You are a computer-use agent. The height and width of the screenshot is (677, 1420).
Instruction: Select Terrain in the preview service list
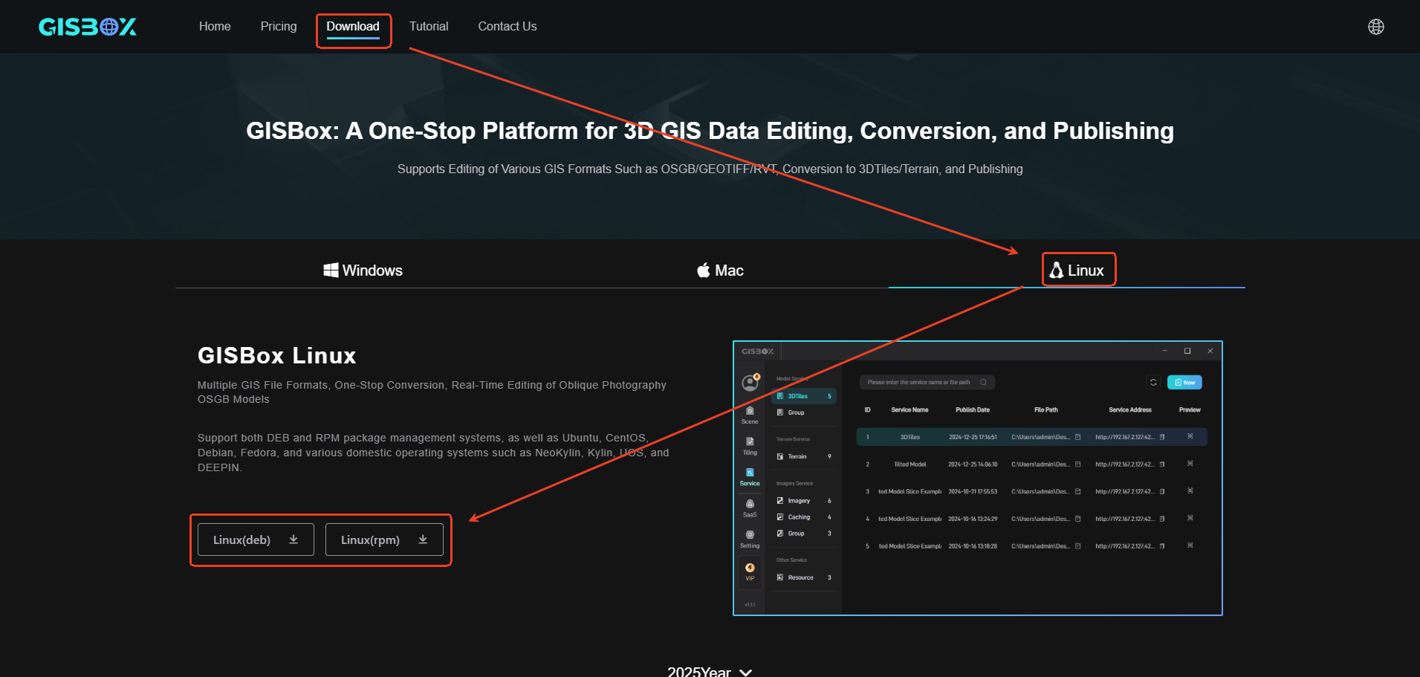[797, 456]
